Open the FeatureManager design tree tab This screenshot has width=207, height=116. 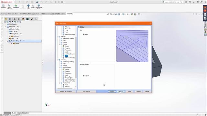[6, 19]
